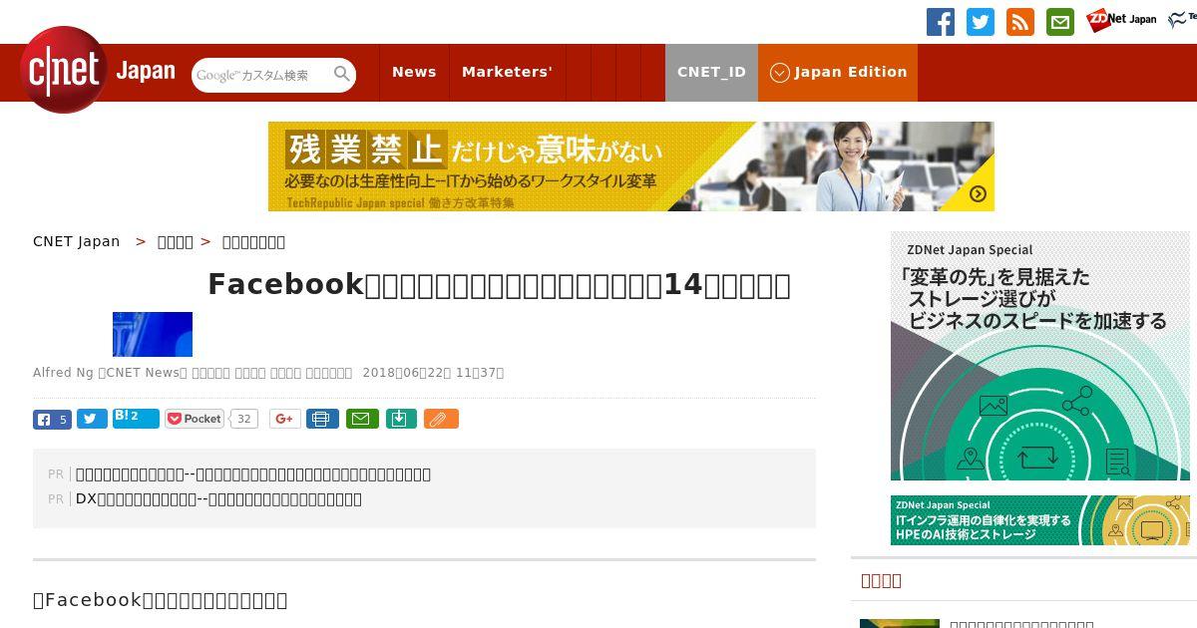View the Pocket count bubble showing 32
Screen dimensions: 1197x628
(244, 419)
